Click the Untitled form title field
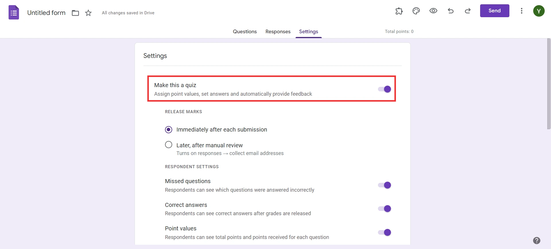The image size is (551, 249). 46,13
